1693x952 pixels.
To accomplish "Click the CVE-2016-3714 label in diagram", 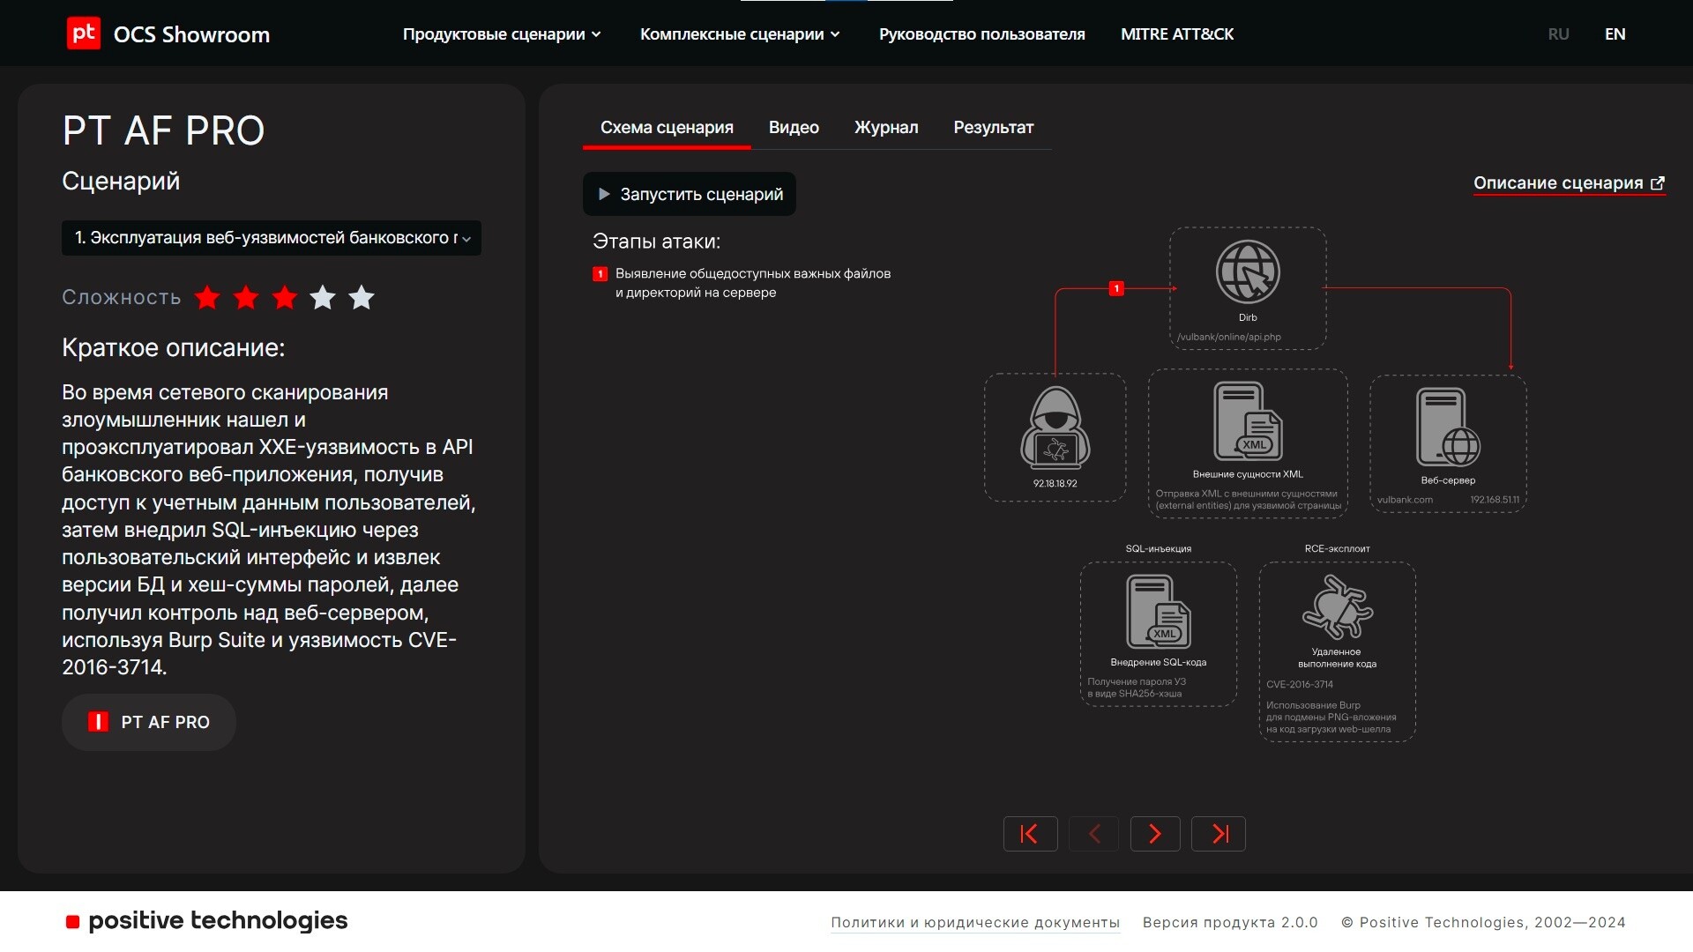I will [x=1300, y=685].
